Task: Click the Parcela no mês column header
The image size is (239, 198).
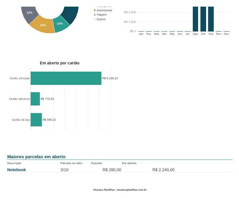Action: pos(71,163)
